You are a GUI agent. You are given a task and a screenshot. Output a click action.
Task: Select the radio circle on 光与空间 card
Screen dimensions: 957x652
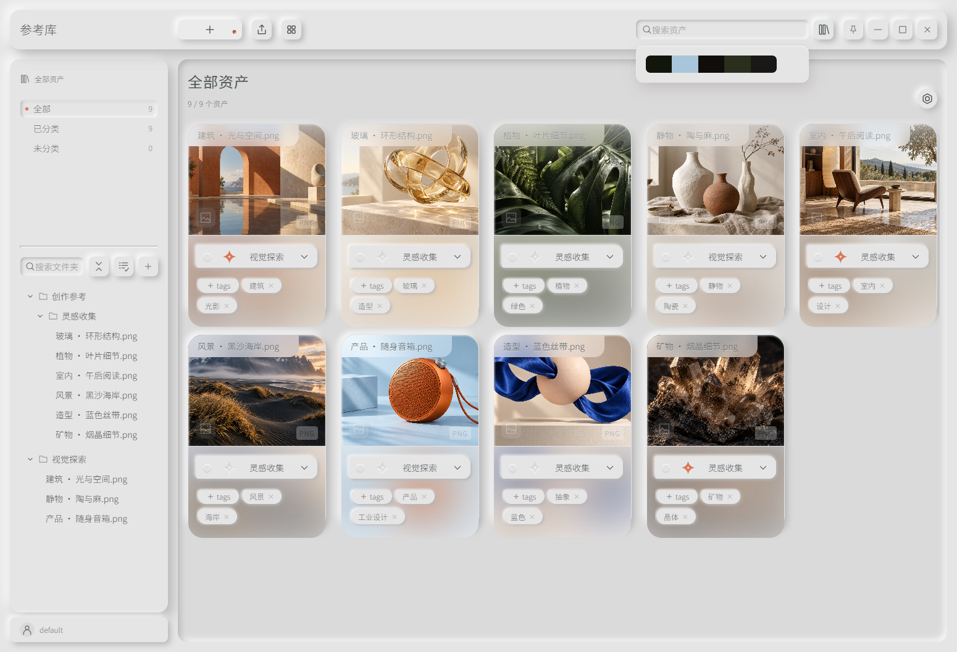point(207,257)
